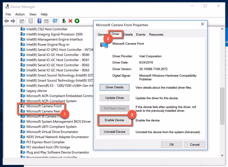Viewport: 228px width, 167px height.
Task: Click the Properties sheet toolbar icon
Action: [x=30, y=21]
